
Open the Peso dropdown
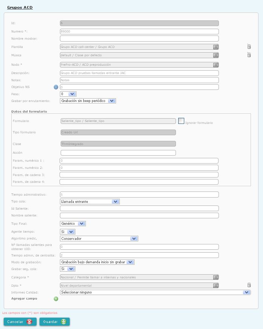68,94
